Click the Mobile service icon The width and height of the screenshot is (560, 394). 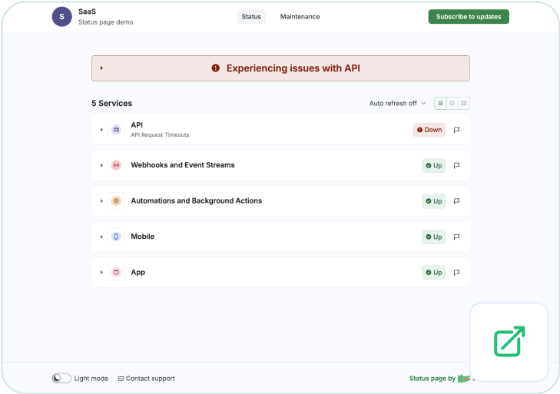pos(116,237)
